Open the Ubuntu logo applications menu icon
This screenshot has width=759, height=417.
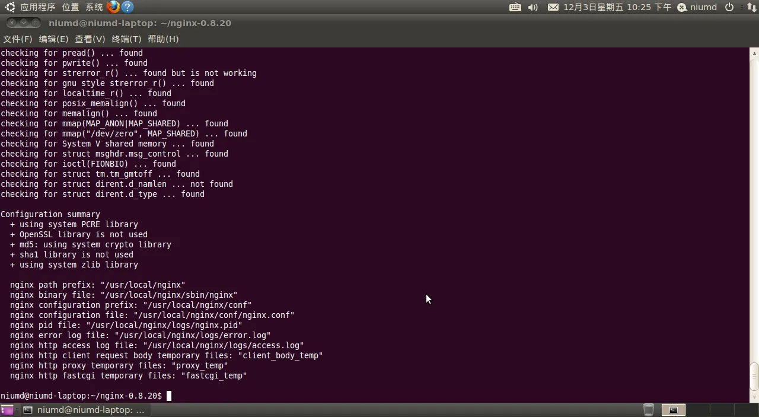[x=9, y=7]
